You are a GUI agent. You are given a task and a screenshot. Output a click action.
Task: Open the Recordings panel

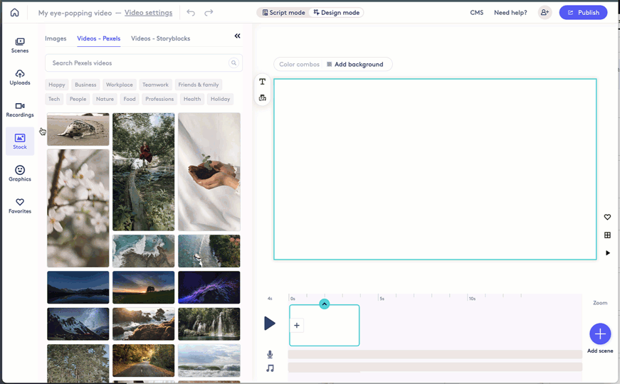tap(20, 110)
